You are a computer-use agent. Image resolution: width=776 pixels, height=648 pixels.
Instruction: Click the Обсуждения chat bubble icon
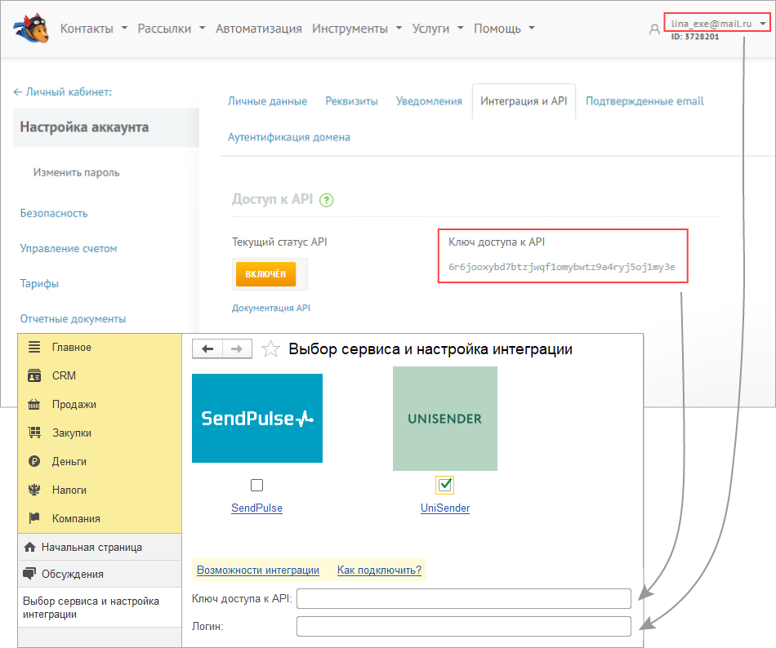click(x=29, y=574)
